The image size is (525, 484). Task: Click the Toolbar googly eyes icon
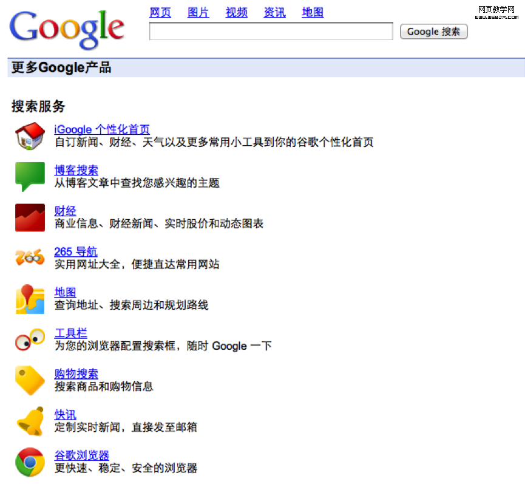point(30,339)
